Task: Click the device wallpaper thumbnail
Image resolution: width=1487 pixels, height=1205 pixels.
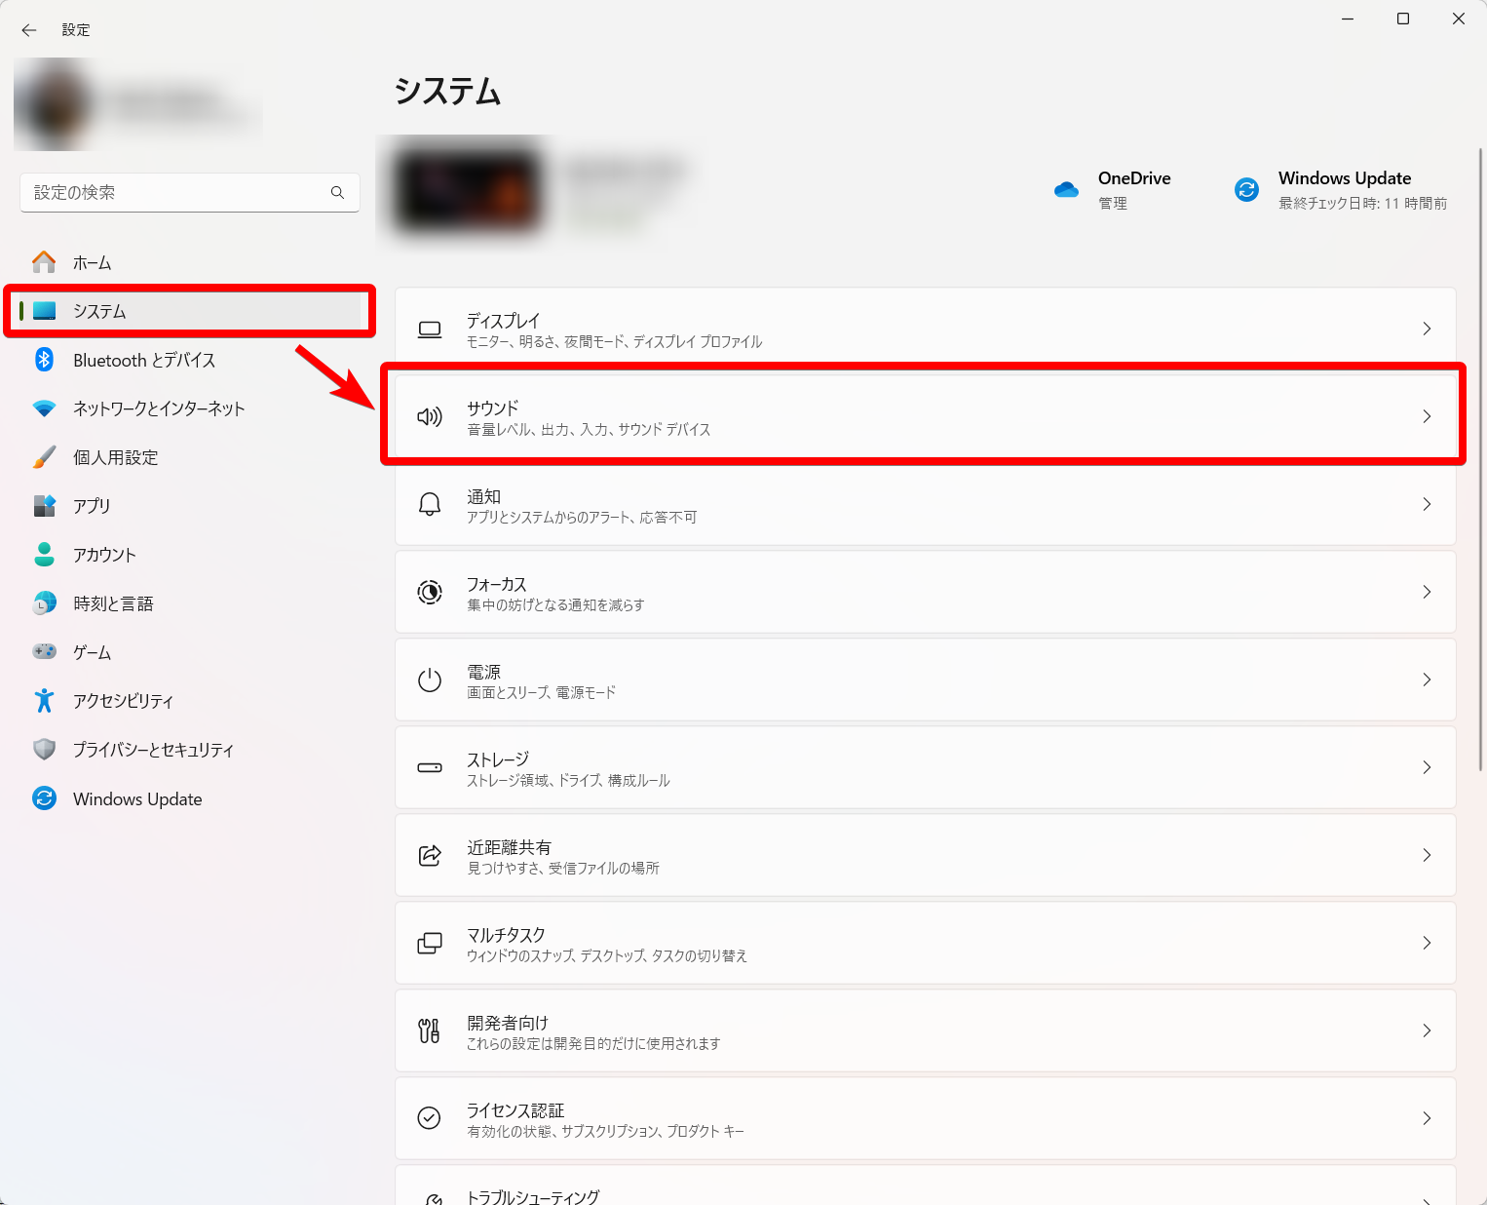Action: click(467, 190)
